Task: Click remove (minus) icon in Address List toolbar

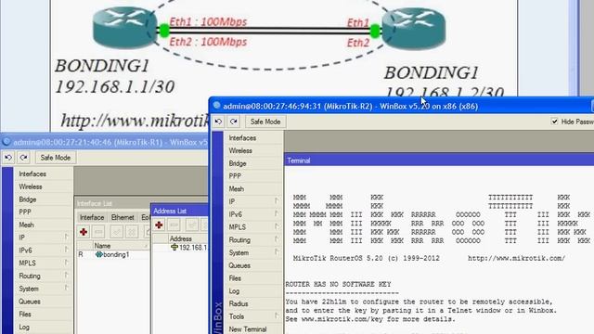Action: (174, 225)
